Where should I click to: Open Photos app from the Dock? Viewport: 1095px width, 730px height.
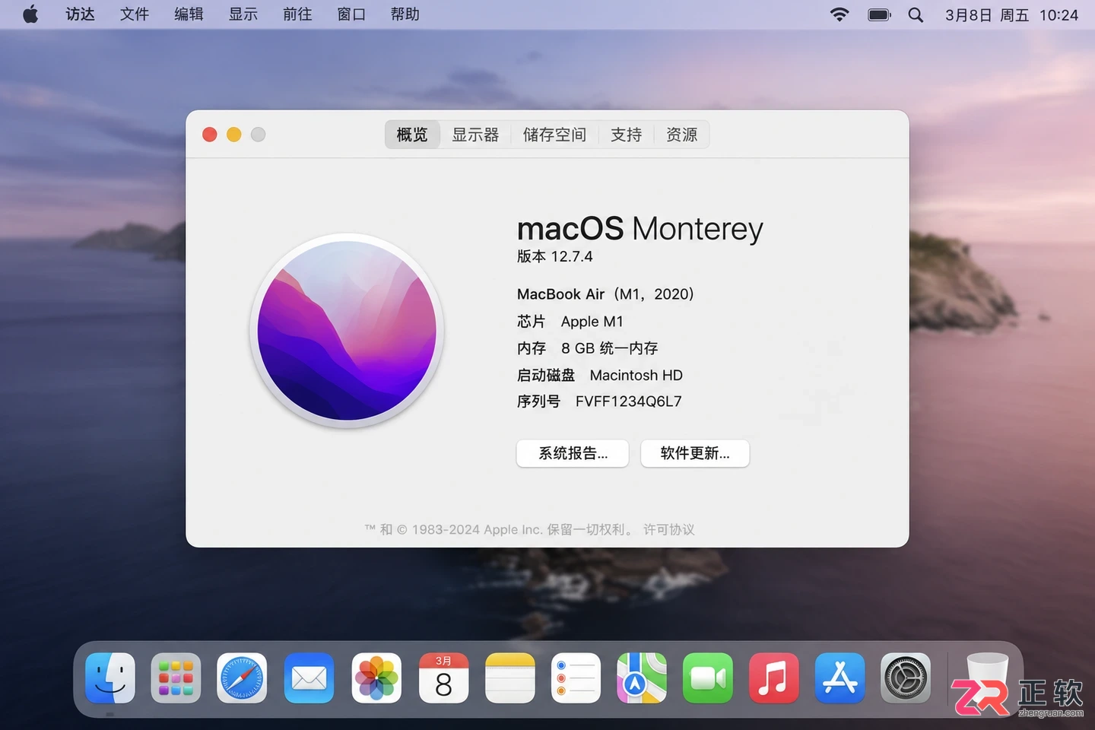click(376, 678)
